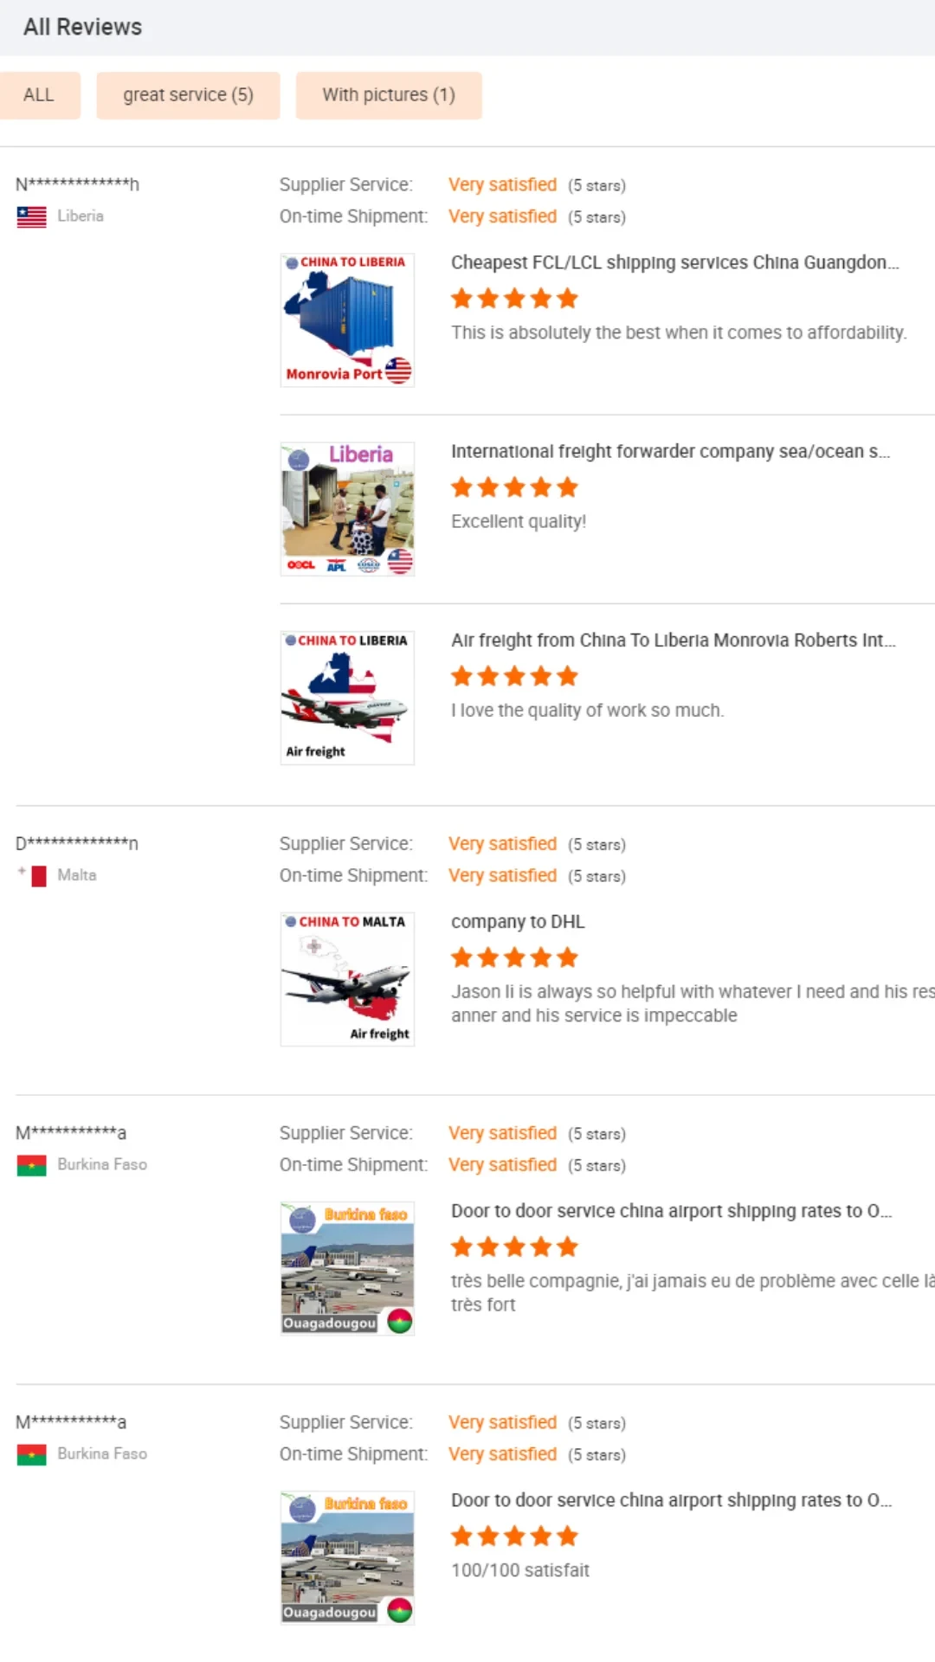The height and width of the screenshot is (1662, 935).
Task: Filter reviews by great service (5)
Action: coord(188,95)
